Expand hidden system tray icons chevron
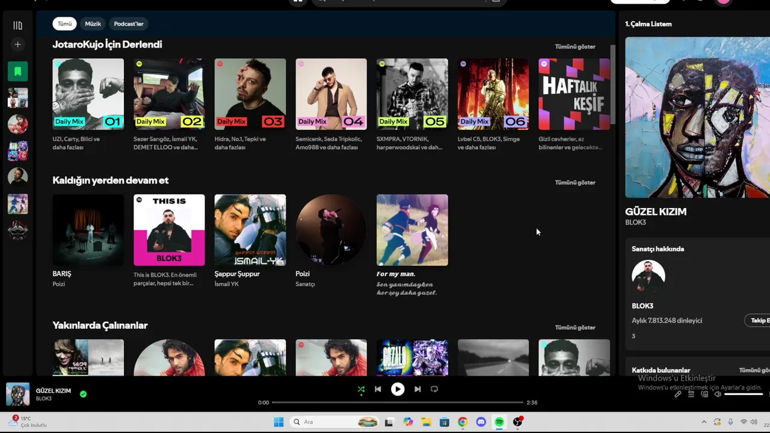Image resolution: width=770 pixels, height=433 pixels. coord(704,422)
